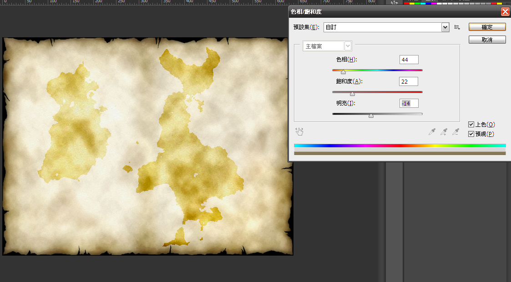The width and height of the screenshot is (511, 282).
Task: Choose the subtract-from-sample eyedropper
Action: tap(455, 131)
